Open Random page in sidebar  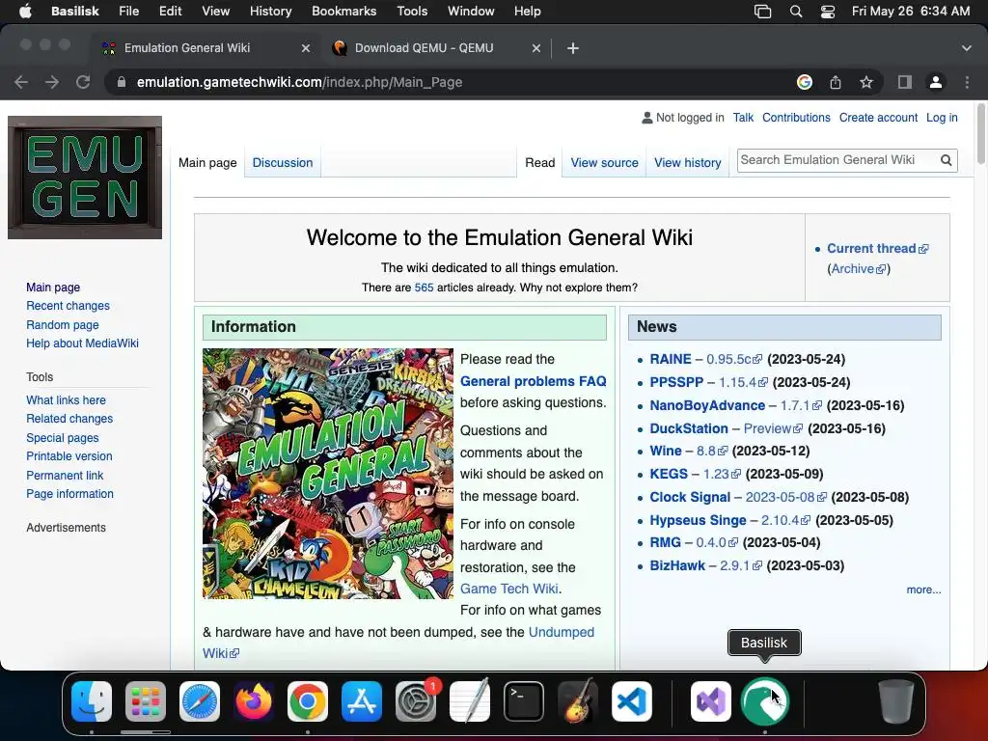coord(63,325)
